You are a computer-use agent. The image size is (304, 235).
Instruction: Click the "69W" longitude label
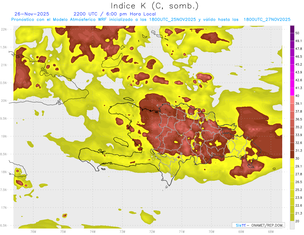click(241, 231)
